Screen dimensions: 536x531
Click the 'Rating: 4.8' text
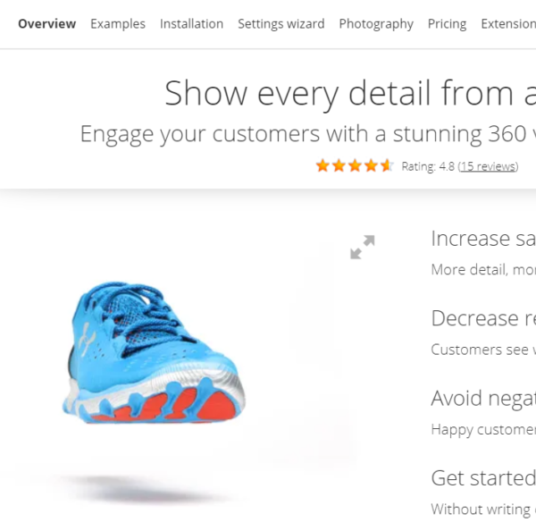pos(428,166)
